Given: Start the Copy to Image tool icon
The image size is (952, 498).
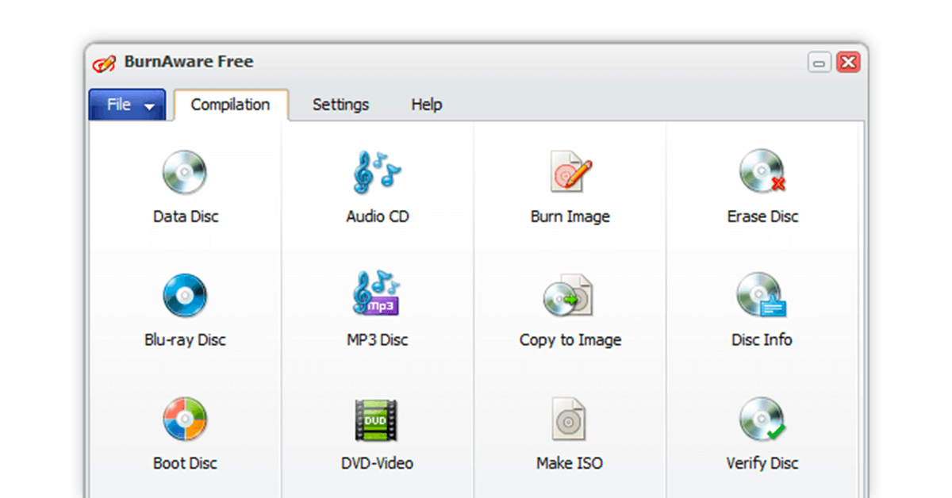Looking at the screenshot, I should point(569,296).
